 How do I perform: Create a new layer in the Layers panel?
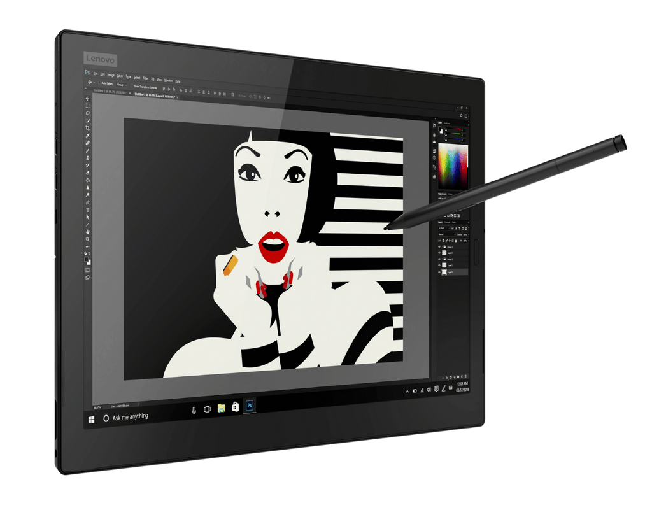[x=462, y=377]
